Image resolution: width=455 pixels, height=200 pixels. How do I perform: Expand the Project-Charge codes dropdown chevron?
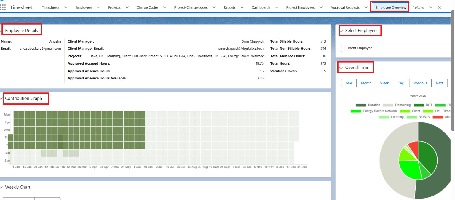[214, 7]
